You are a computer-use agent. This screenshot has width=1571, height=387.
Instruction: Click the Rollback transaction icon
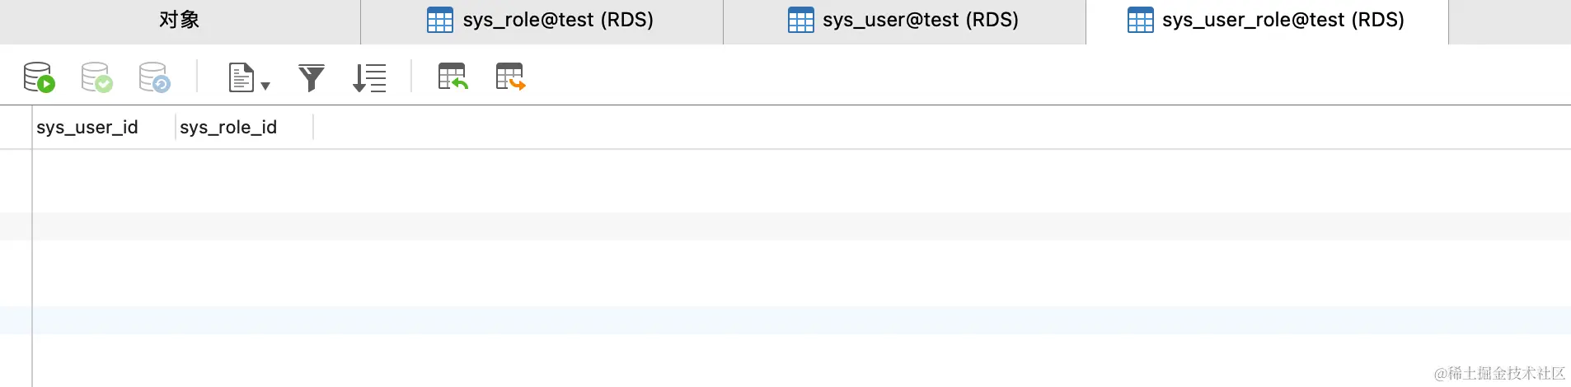click(154, 77)
